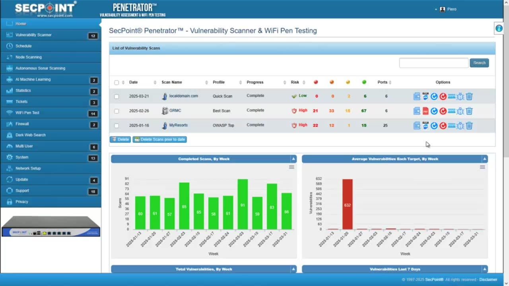Click trash icon in GRMC row
This screenshot has height=286, width=509.
point(469,111)
